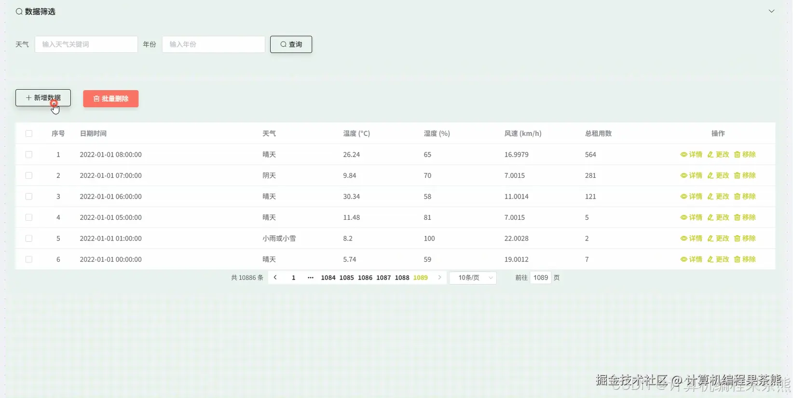Click the 温度 (°C) column header
Viewport: 793px width, 398px height.
point(356,133)
